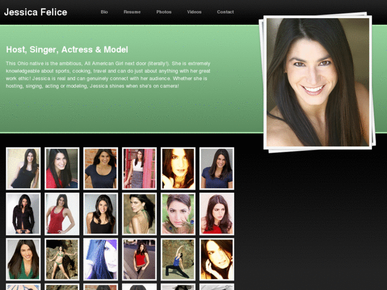Viewport: 387px width, 290px height.
Task: Click the 'Host, Singer, Actress & Model' heading
Action: point(67,49)
